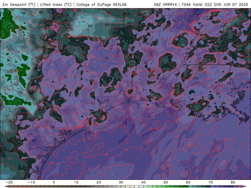Click the '06Z HRRRV4' model run label

coord(165,4)
